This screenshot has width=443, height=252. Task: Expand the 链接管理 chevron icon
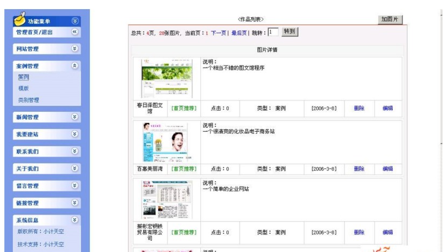75,203
